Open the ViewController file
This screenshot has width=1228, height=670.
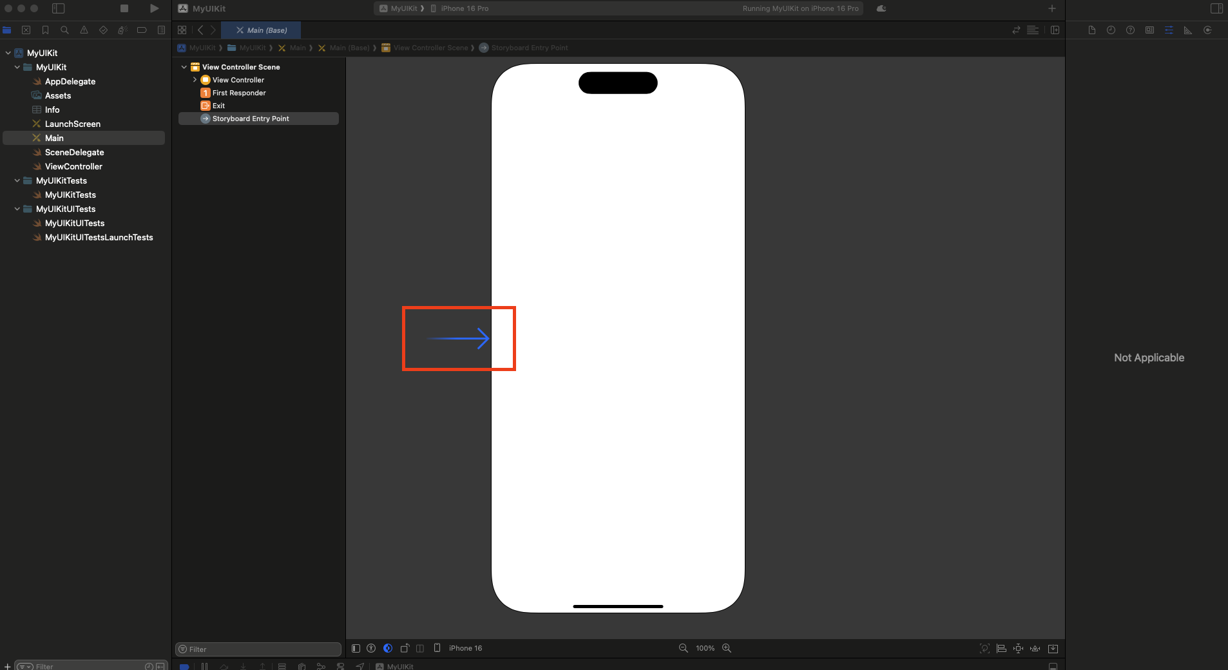73,166
